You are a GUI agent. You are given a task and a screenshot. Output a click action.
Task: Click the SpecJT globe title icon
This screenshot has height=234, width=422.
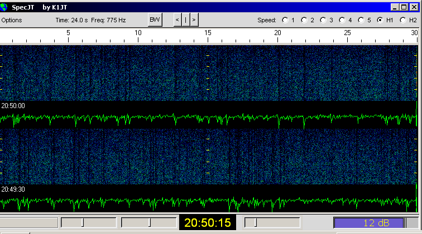[4, 7]
